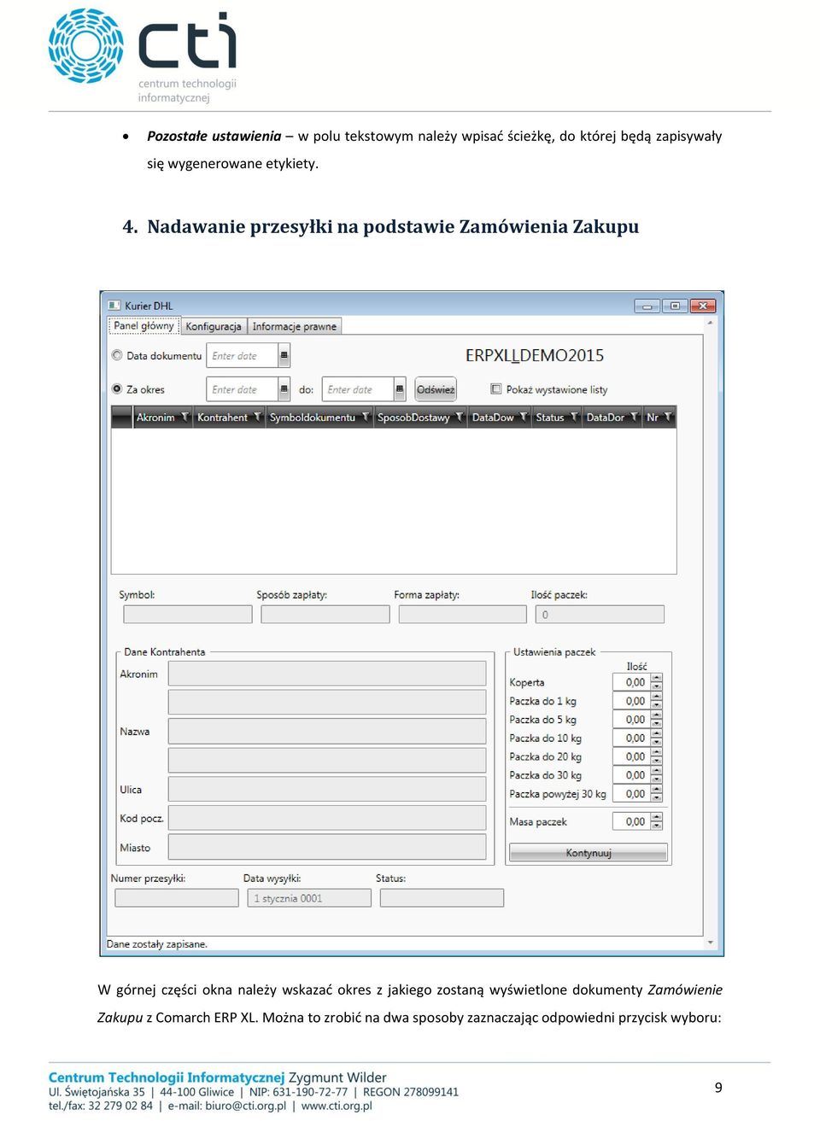Click the filter icon on Kontrahent column
820x1121 pixels.
(257, 417)
